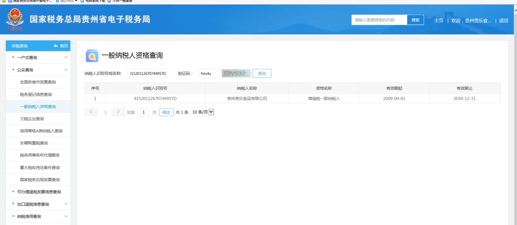Screen dimensions: 517x225
Task: Expand the 出口退税信息查询 section
Action: (66, 204)
